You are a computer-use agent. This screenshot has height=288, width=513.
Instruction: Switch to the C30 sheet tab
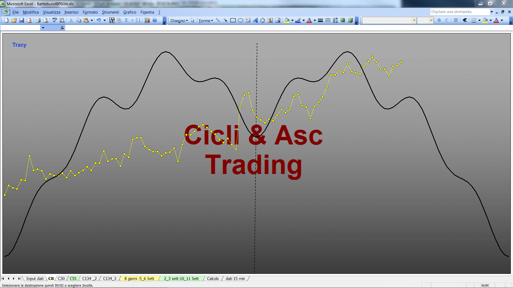click(x=61, y=279)
